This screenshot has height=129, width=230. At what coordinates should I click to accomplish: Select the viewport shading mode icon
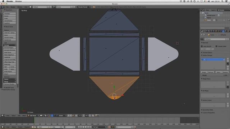pos(42,115)
